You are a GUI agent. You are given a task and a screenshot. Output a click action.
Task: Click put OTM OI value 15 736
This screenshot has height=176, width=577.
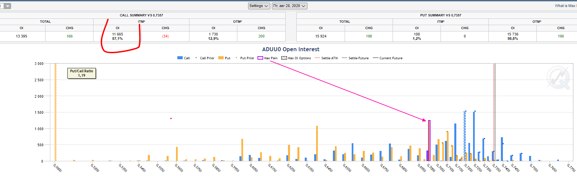point(513,34)
